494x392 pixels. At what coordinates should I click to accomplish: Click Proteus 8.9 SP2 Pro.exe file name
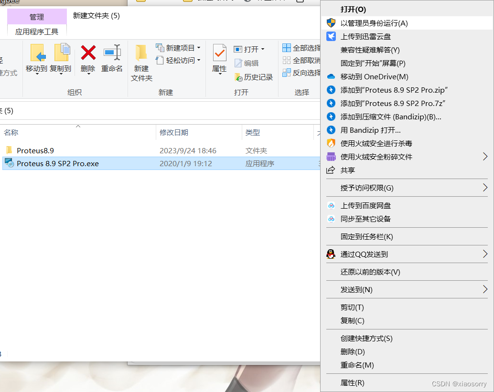[x=58, y=164]
